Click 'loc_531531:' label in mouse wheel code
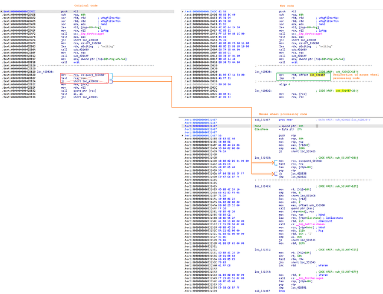The height and width of the screenshot is (294, 383). [263, 250]
